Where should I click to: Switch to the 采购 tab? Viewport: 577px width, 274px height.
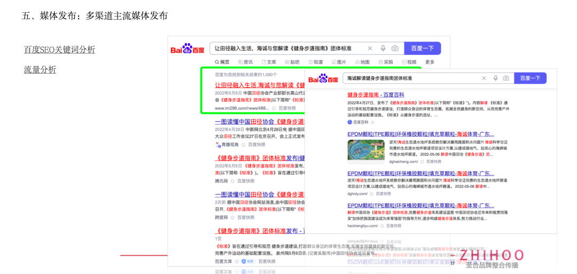386,62
